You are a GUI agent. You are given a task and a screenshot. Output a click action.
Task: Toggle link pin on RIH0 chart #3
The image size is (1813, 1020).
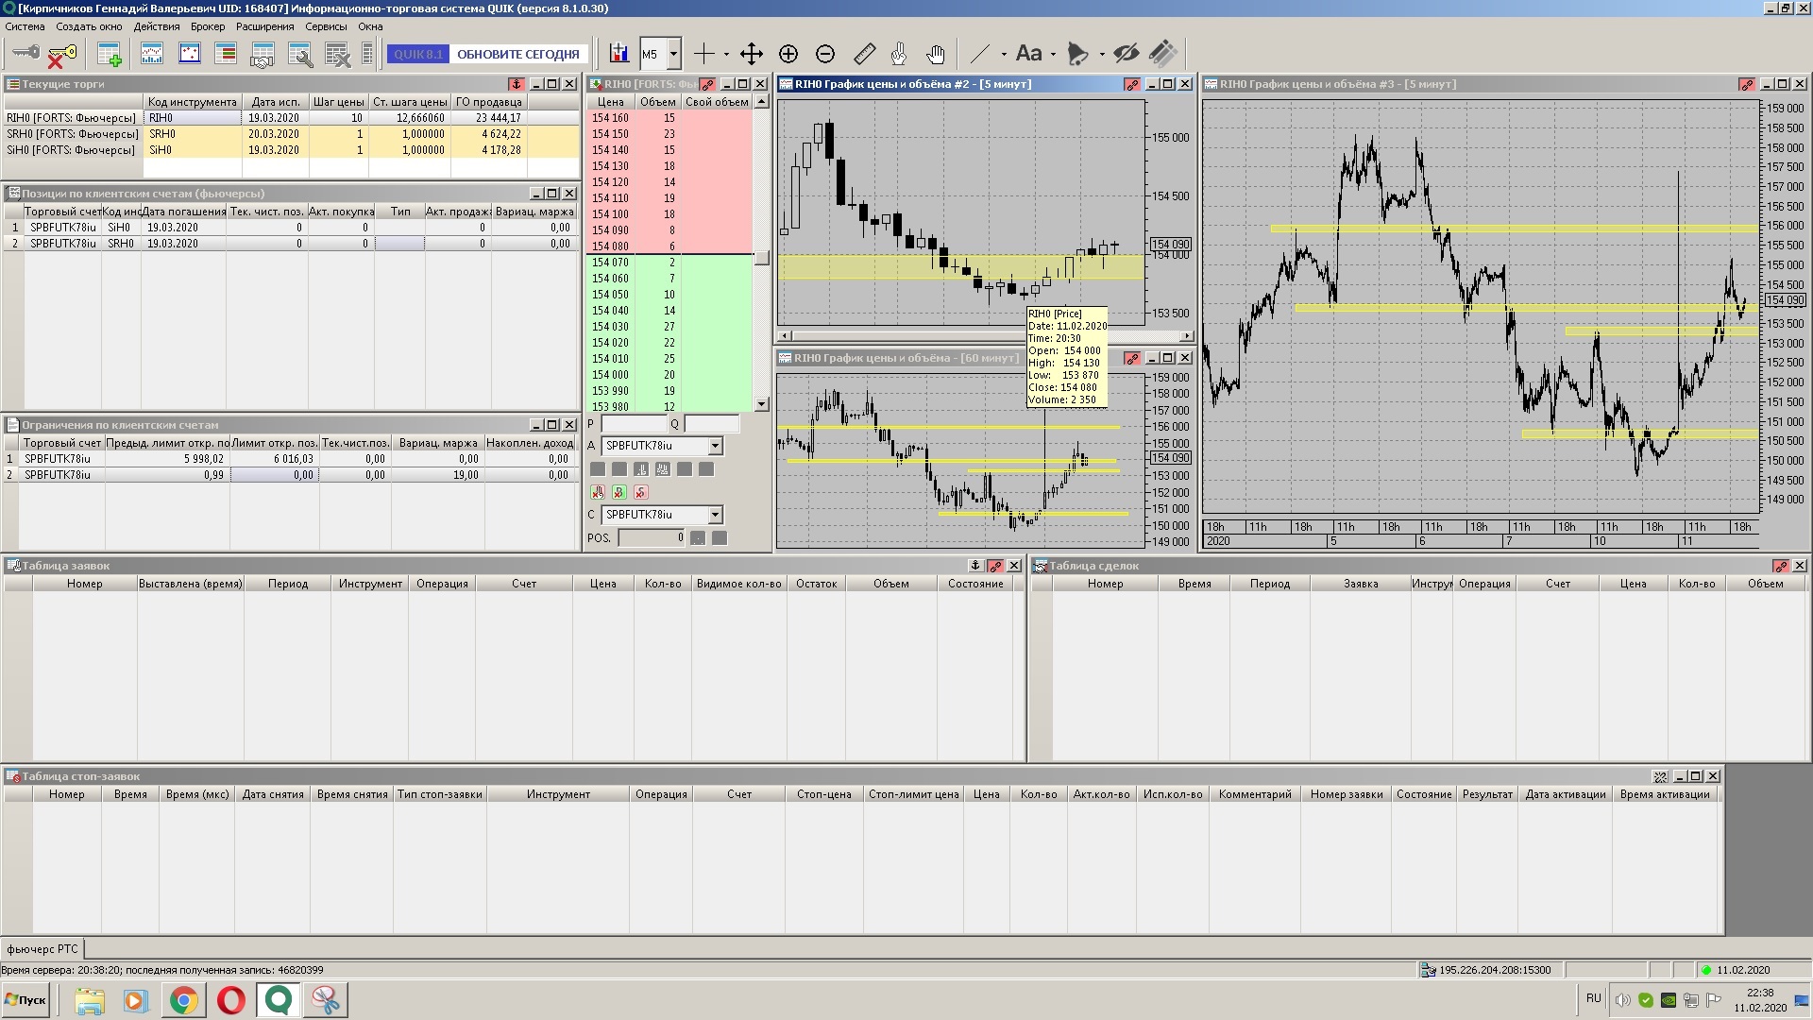(1746, 84)
